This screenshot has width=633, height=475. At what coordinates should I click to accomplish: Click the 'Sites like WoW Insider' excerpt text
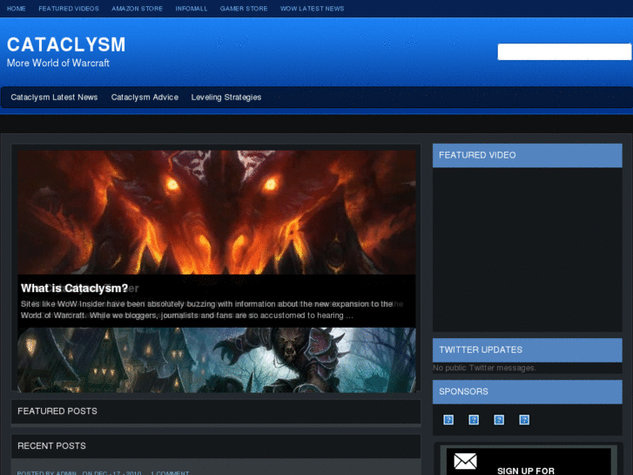[206, 309]
